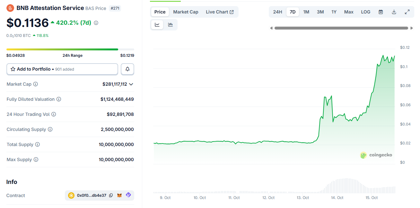Open the calendar date picker
This screenshot has height=208, width=420.
click(381, 12)
